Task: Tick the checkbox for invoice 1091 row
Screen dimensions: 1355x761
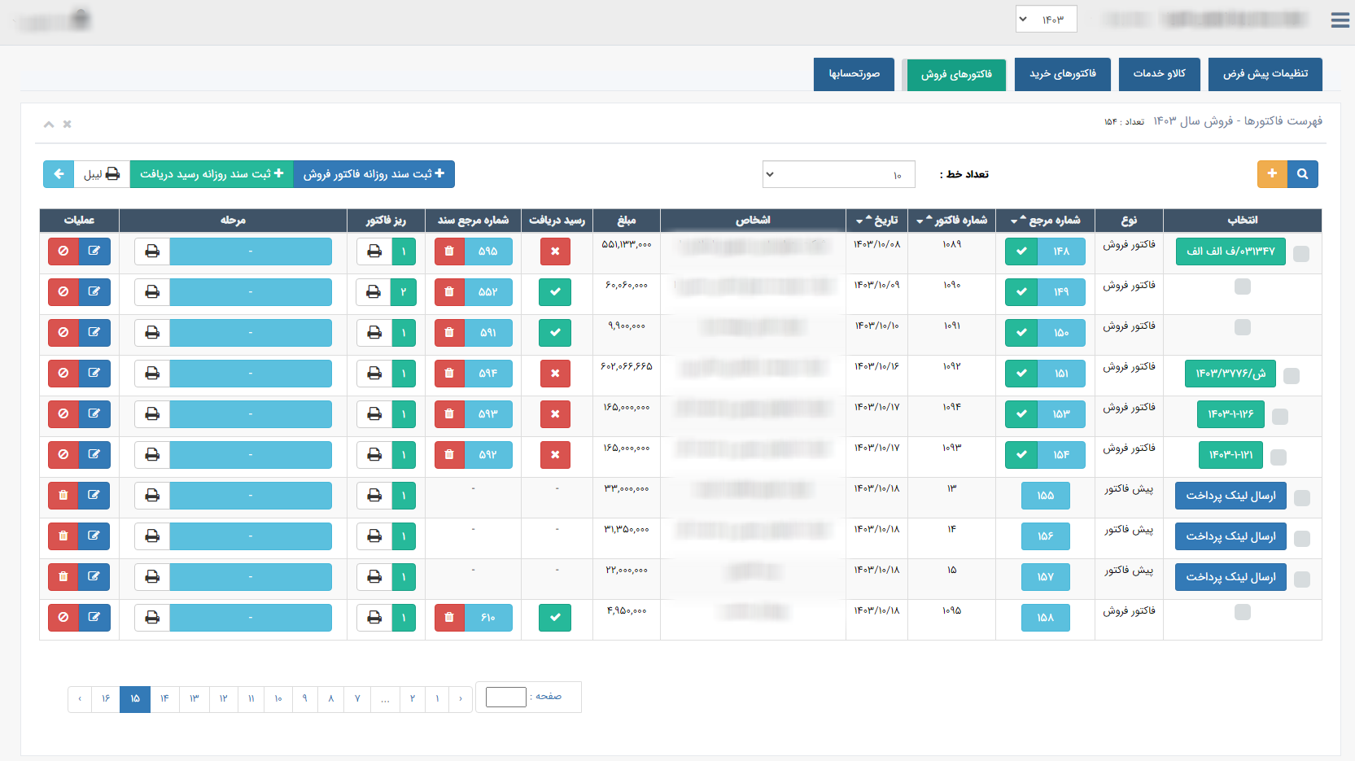Action: click(x=1242, y=327)
